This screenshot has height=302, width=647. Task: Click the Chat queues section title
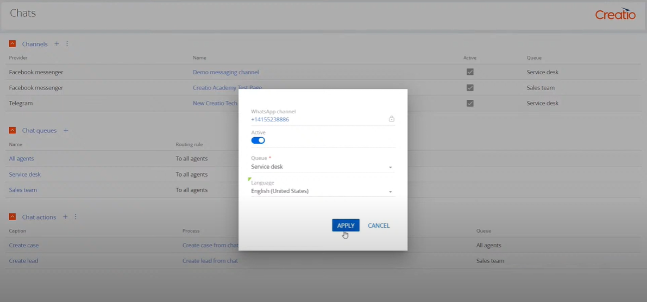pos(39,131)
